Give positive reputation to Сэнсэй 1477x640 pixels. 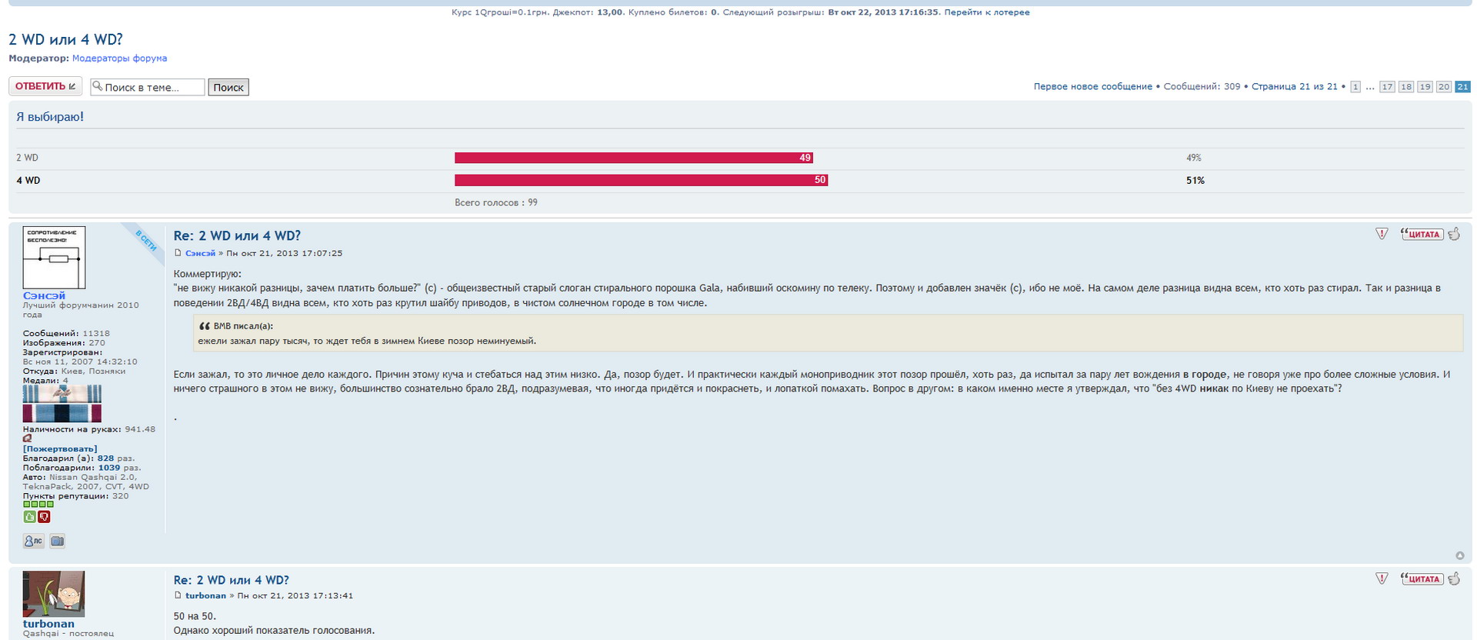(29, 517)
